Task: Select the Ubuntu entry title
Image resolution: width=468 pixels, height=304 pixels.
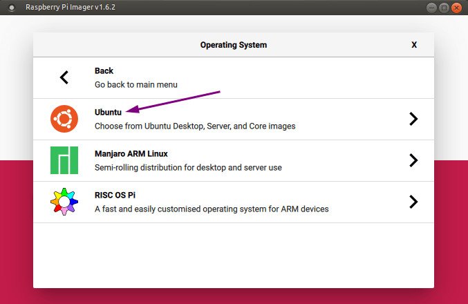Action: click(x=108, y=112)
